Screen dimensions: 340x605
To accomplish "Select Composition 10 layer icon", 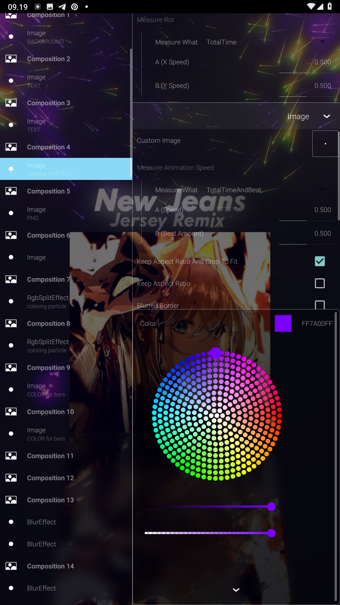I will [11, 412].
